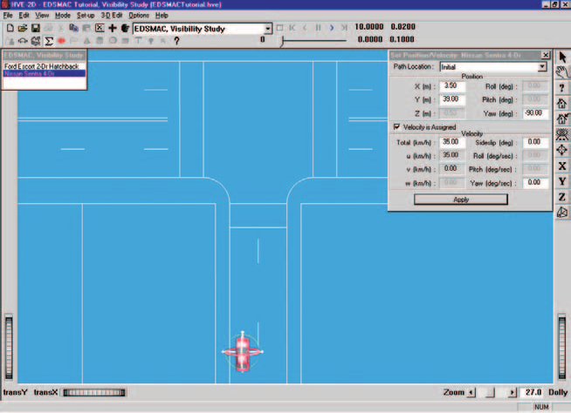The height and width of the screenshot is (413, 571).
Task: Select the Y axis view icon
Action: click(x=562, y=181)
